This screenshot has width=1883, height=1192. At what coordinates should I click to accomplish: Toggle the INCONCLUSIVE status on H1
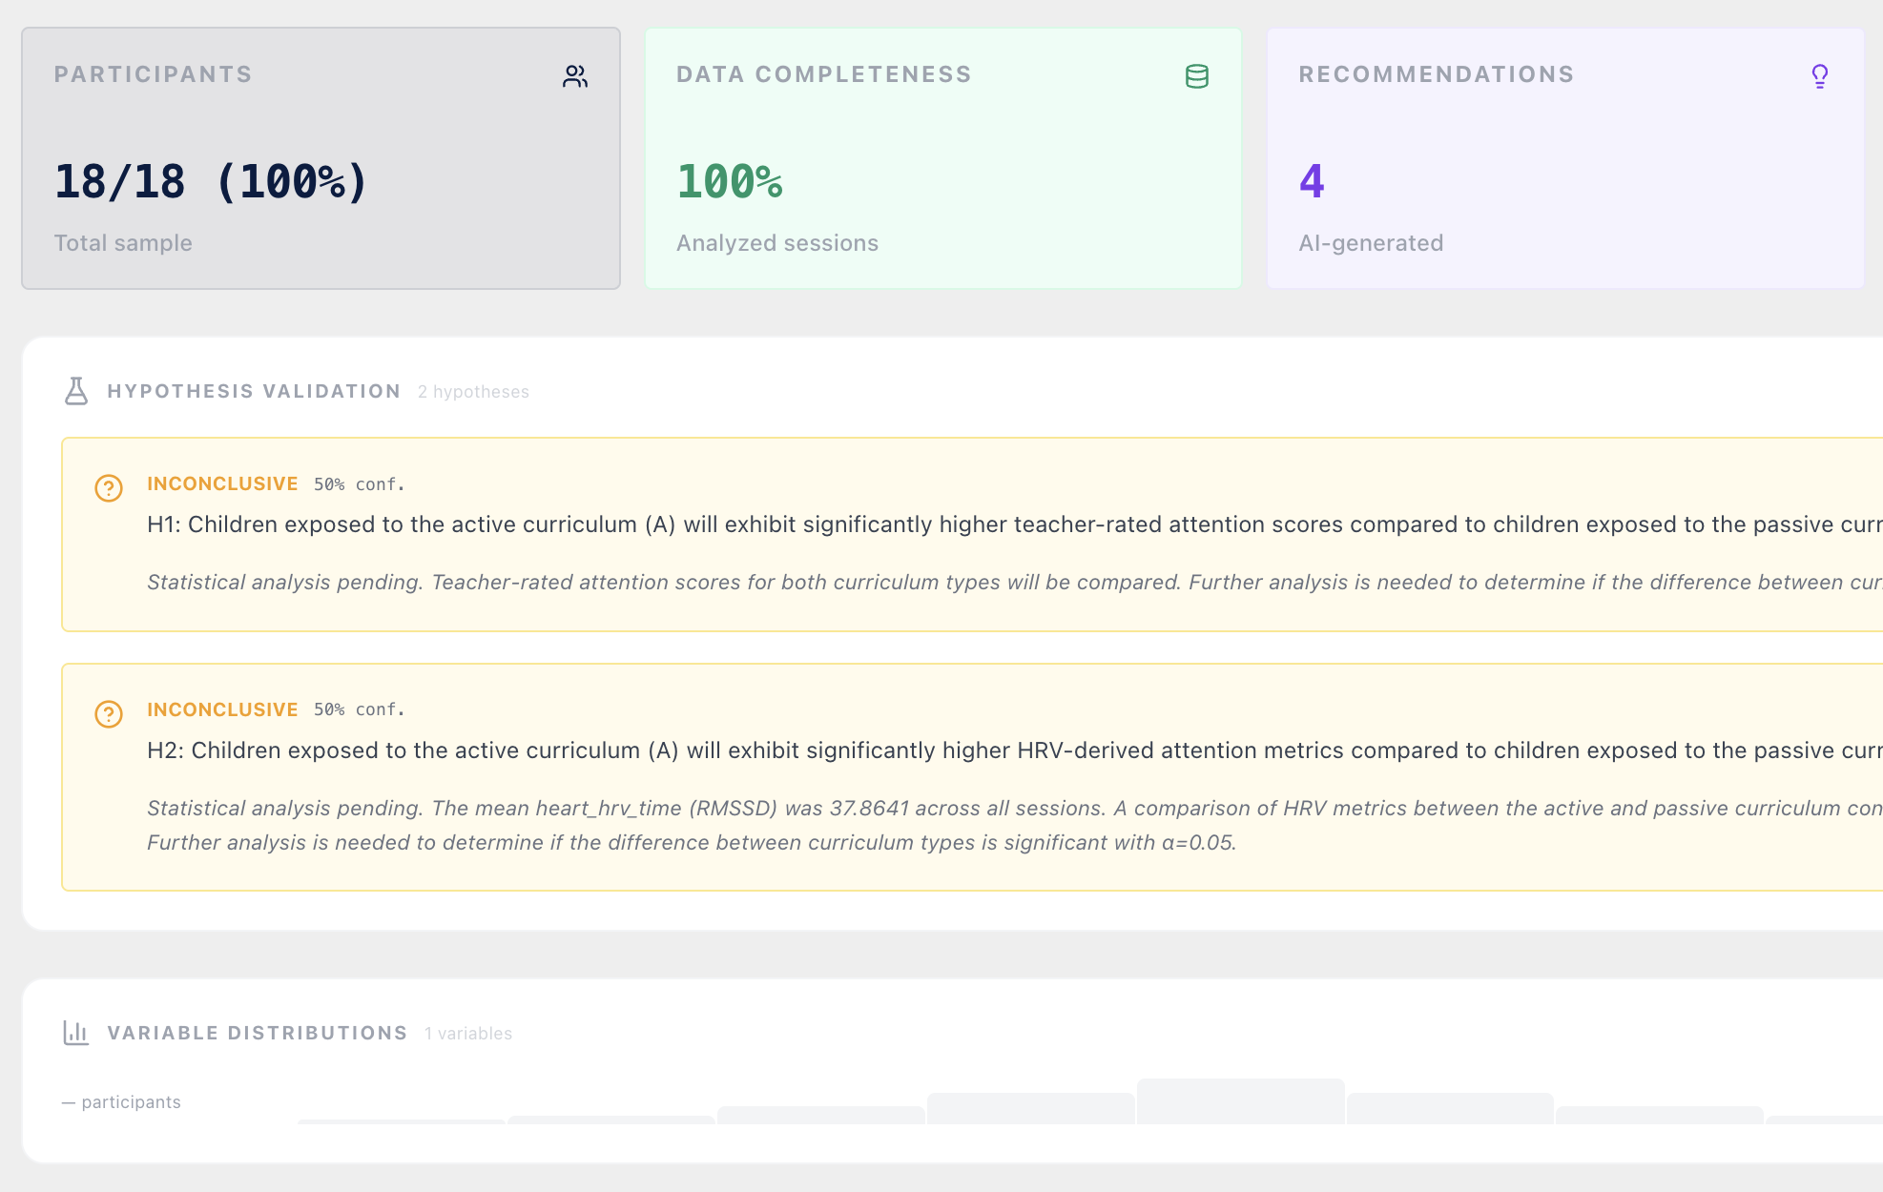click(222, 483)
